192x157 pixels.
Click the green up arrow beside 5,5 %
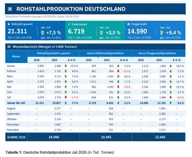118,66
